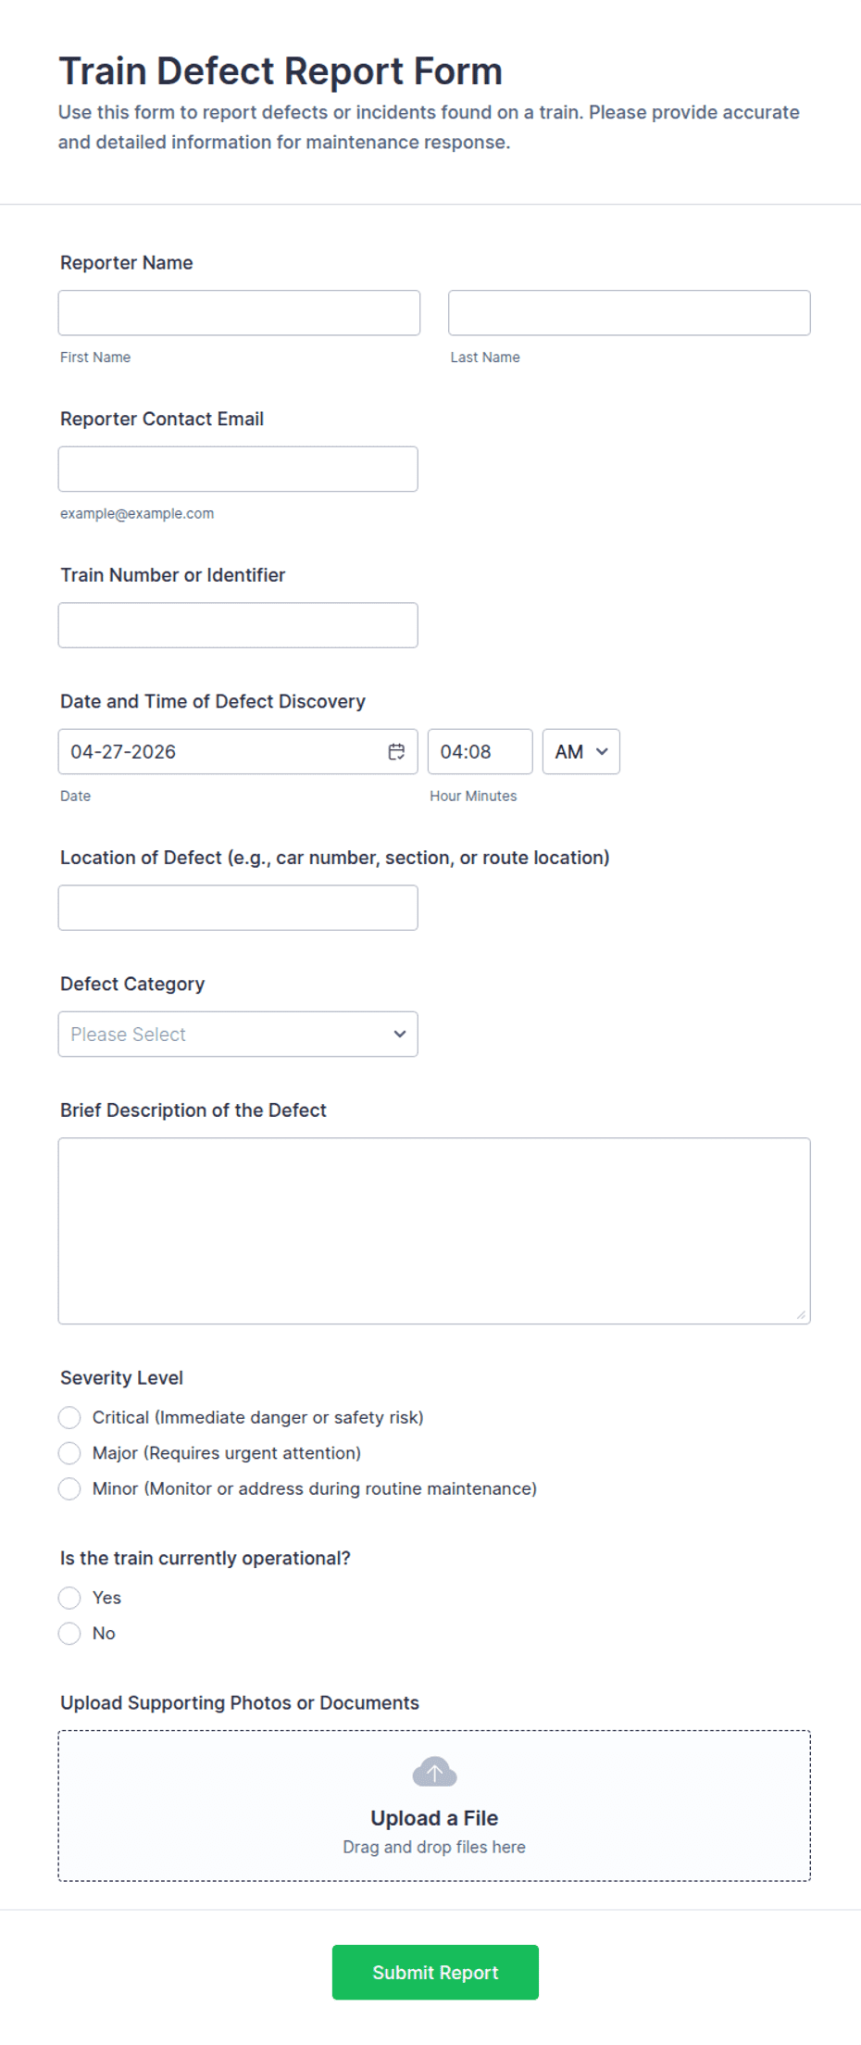
Task: Select Critical severity level
Action: 69,1417
